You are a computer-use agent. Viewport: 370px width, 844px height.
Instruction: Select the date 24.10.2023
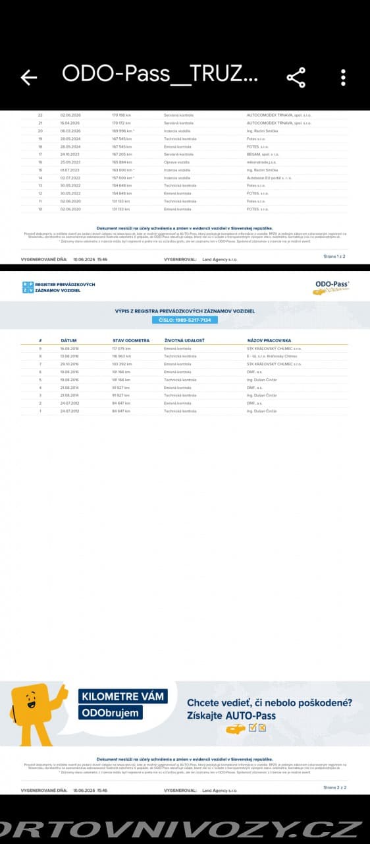70,154
